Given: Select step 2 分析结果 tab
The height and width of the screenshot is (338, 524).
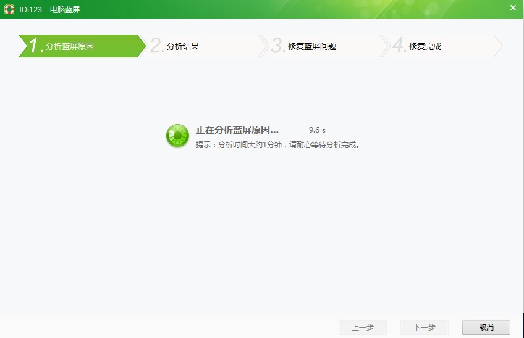Looking at the screenshot, I should [x=203, y=46].
